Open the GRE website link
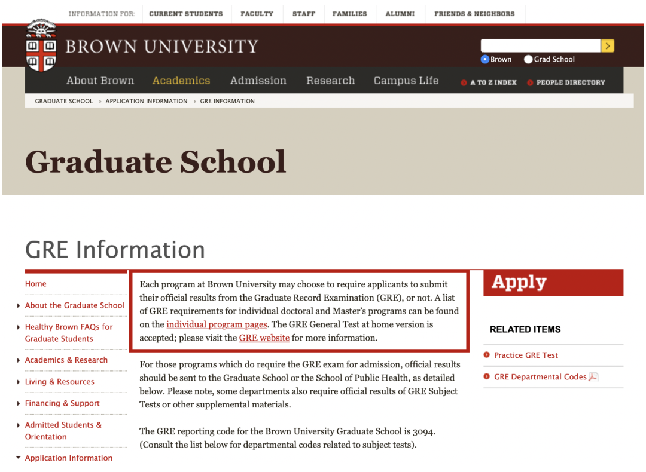 click(x=264, y=338)
